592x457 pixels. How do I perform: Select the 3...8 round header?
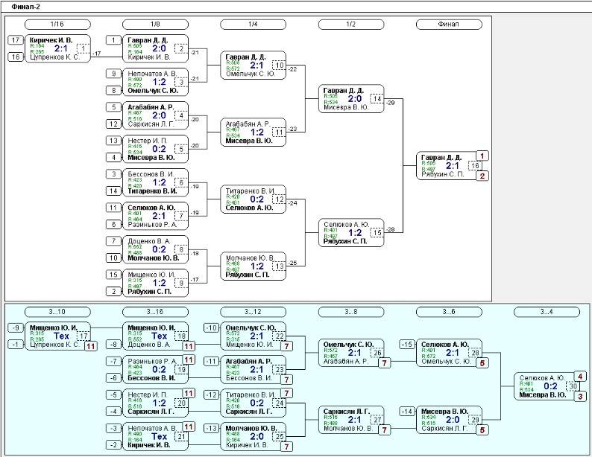pyautogui.click(x=351, y=312)
